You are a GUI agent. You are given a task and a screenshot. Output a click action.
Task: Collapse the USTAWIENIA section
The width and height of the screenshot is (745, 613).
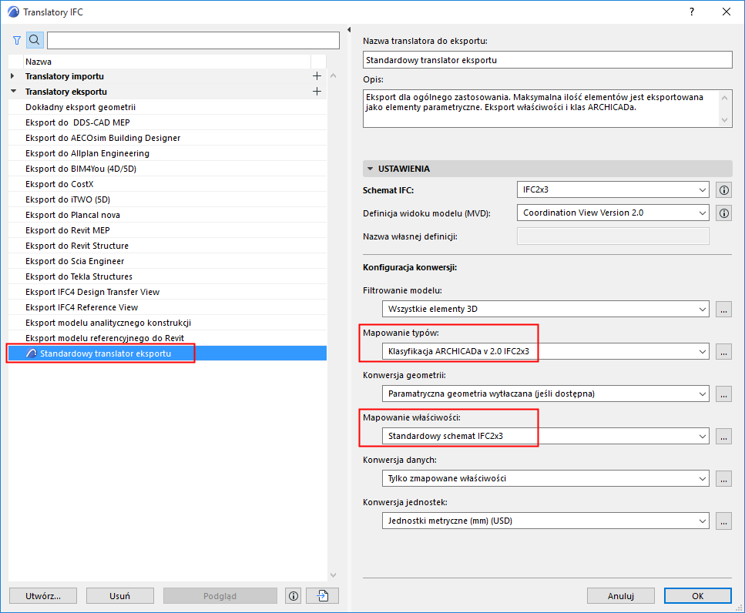(371, 169)
